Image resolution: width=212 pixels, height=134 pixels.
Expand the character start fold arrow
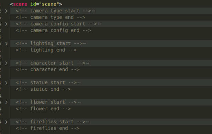point(6,63)
